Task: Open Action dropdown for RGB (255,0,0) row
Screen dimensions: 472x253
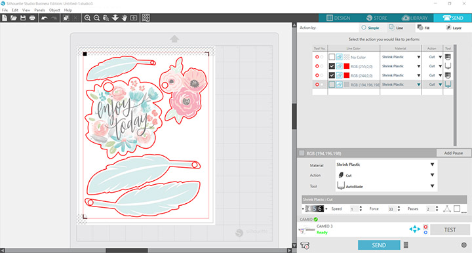Action: coord(440,66)
